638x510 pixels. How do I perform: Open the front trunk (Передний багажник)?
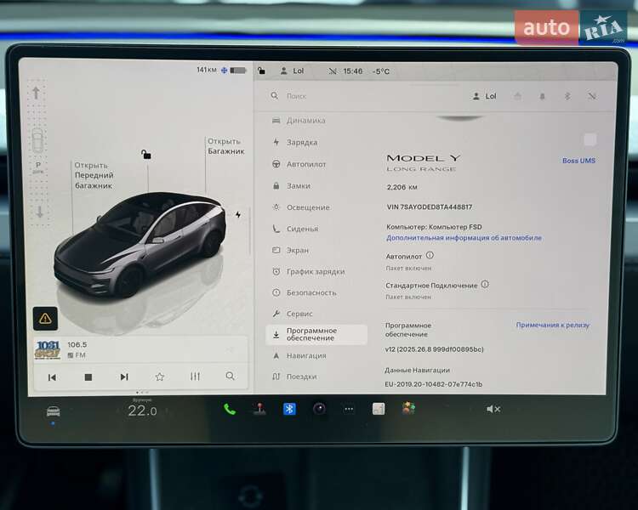pos(94,175)
